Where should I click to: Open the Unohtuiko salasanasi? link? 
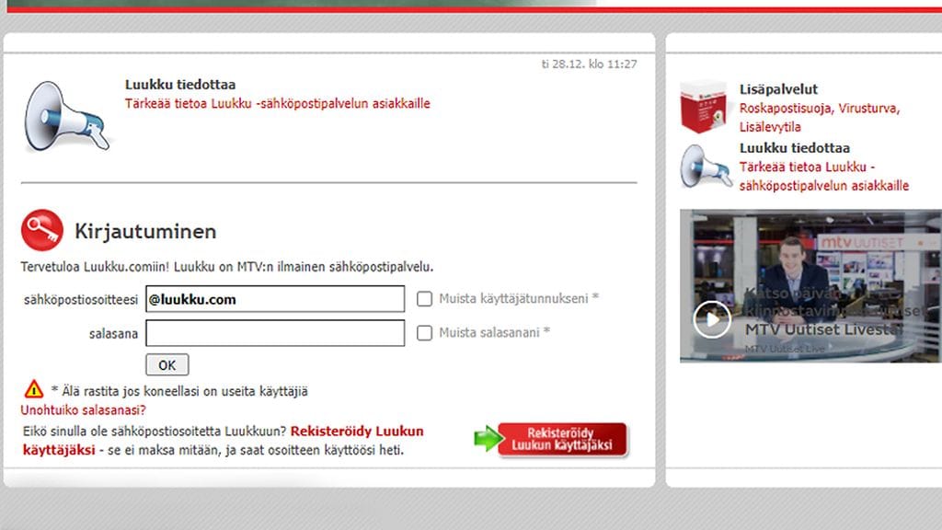(x=84, y=410)
